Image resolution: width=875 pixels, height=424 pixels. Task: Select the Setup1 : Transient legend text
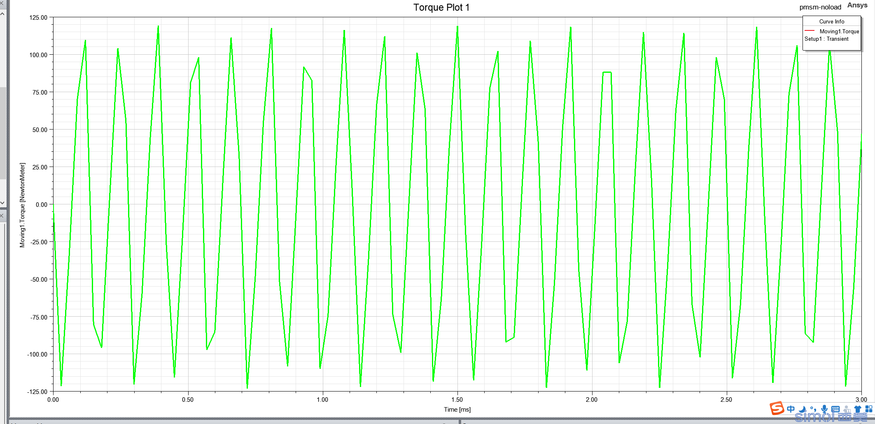tap(826, 39)
